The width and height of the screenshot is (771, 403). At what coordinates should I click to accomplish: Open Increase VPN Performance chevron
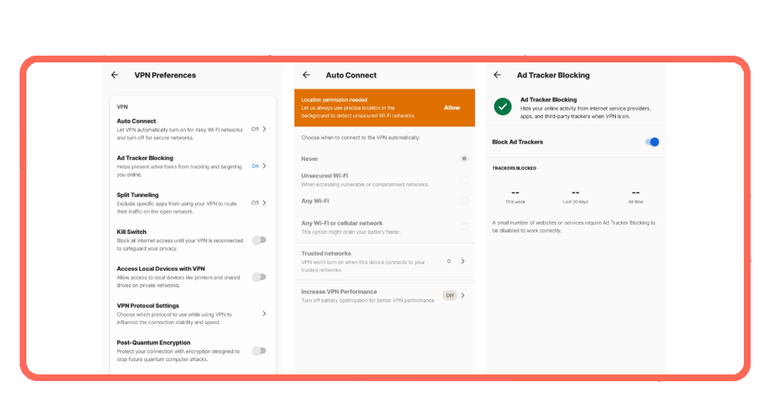point(463,295)
